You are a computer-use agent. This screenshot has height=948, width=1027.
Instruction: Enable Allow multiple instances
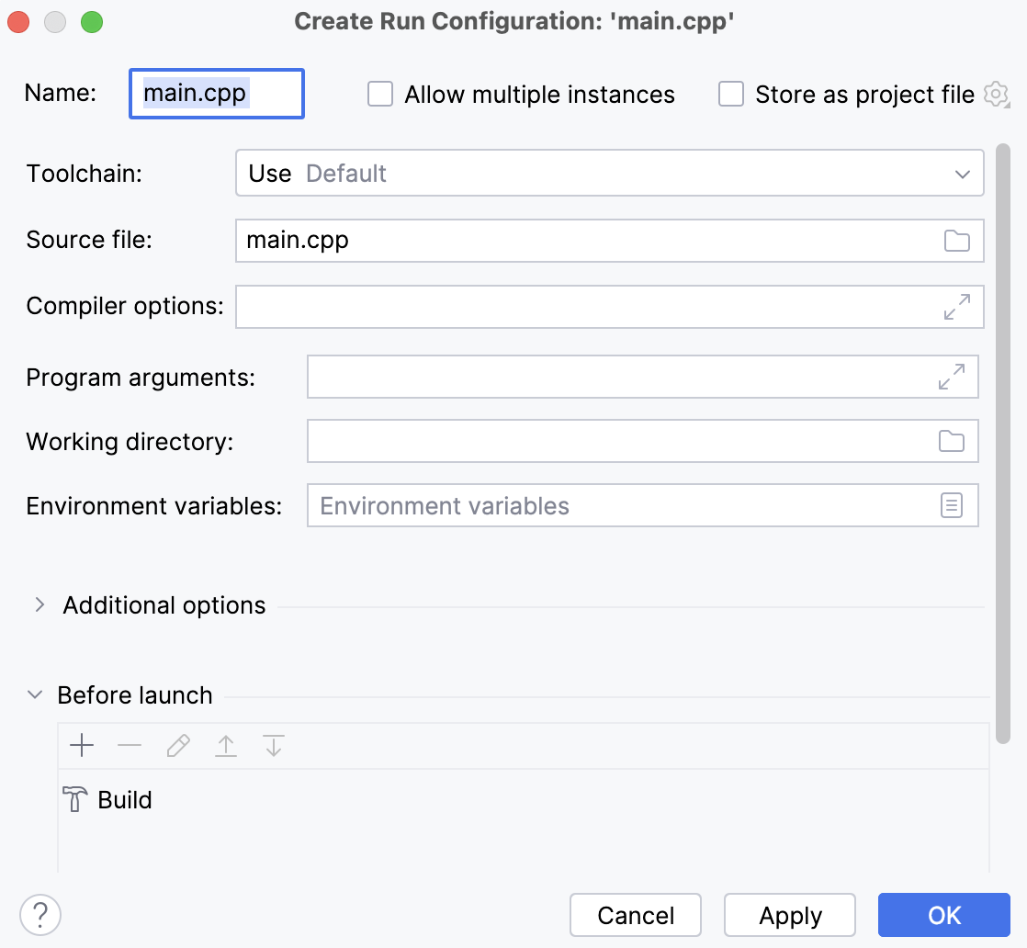click(x=379, y=94)
